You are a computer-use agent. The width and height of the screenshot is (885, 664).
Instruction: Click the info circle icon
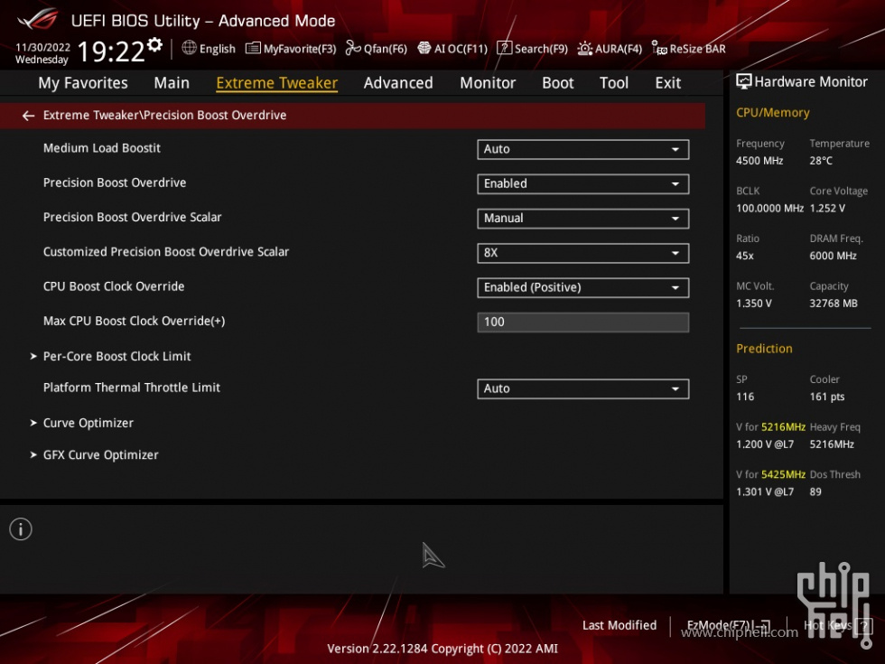click(21, 529)
